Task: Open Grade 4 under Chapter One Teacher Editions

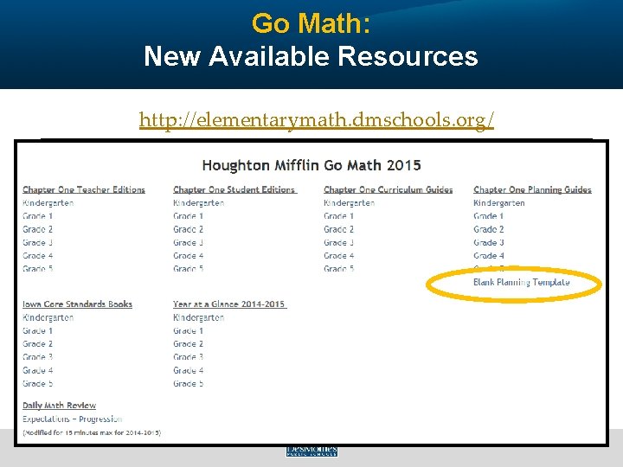Action: 38,255
